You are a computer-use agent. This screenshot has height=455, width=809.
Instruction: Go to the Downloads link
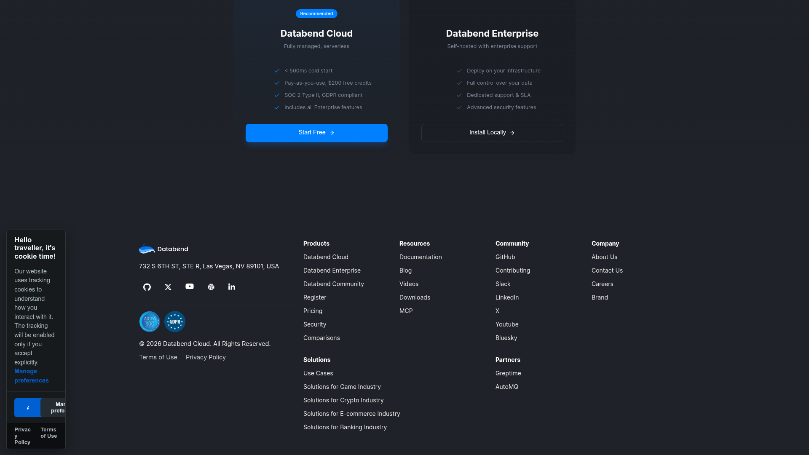415,297
